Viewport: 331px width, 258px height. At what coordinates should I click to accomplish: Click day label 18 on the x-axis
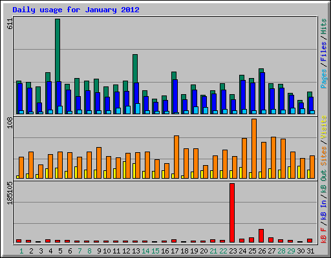[x=184, y=251]
